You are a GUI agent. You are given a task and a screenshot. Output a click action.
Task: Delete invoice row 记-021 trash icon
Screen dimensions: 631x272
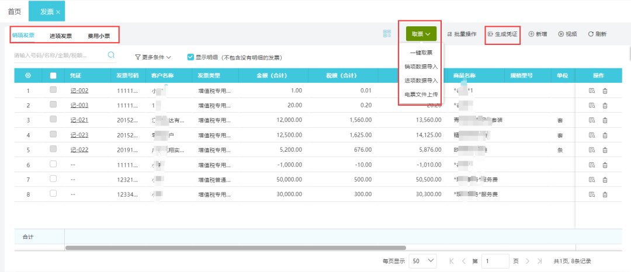pos(605,120)
